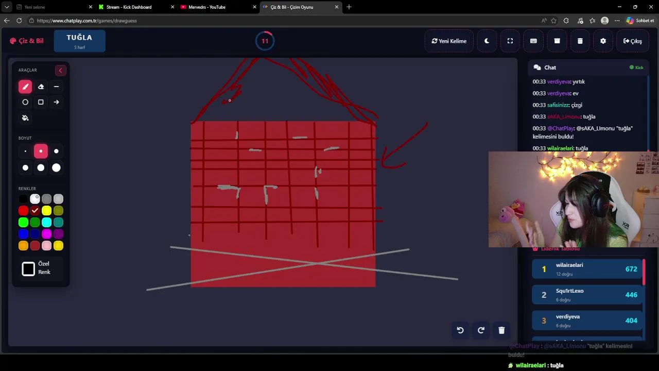This screenshot has width=659, height=371.
Task: Open the keyboard icon button
Action: [x=533, y=41]
